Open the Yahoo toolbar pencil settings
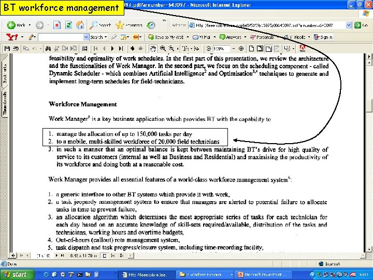The width and height of the screenshot is (373, 280). (32, 37)
